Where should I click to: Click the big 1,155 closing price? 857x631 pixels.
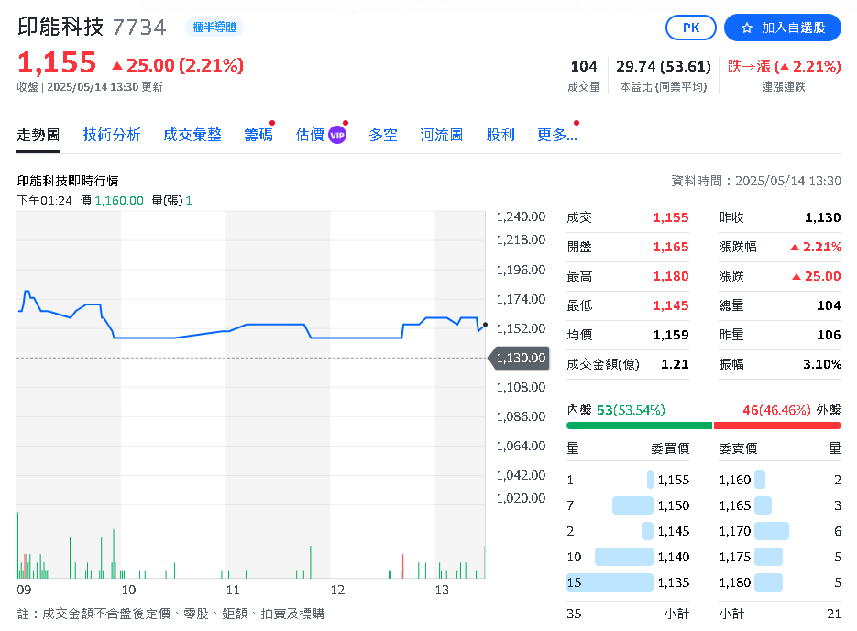tap(57, 62)
